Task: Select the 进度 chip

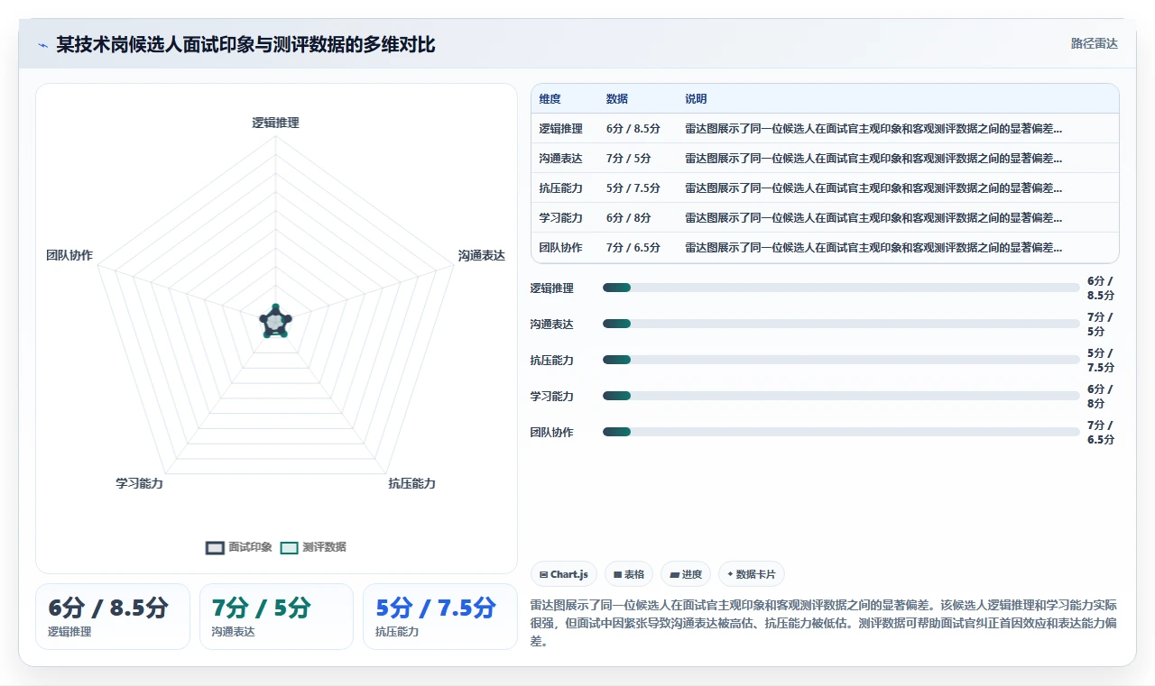Action: pos(686,574)
